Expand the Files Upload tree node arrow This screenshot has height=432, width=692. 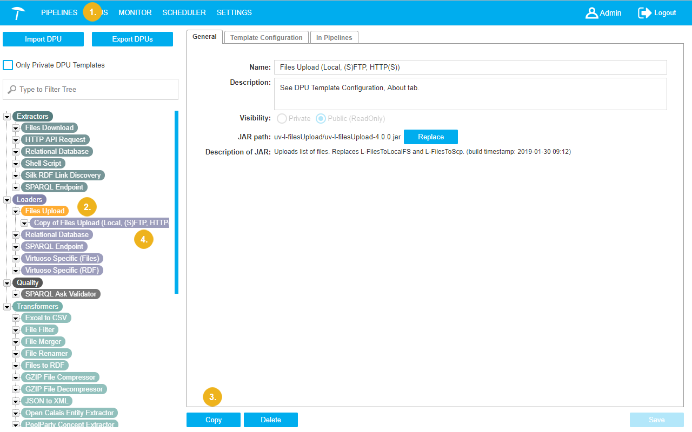(x=16, y=211)
